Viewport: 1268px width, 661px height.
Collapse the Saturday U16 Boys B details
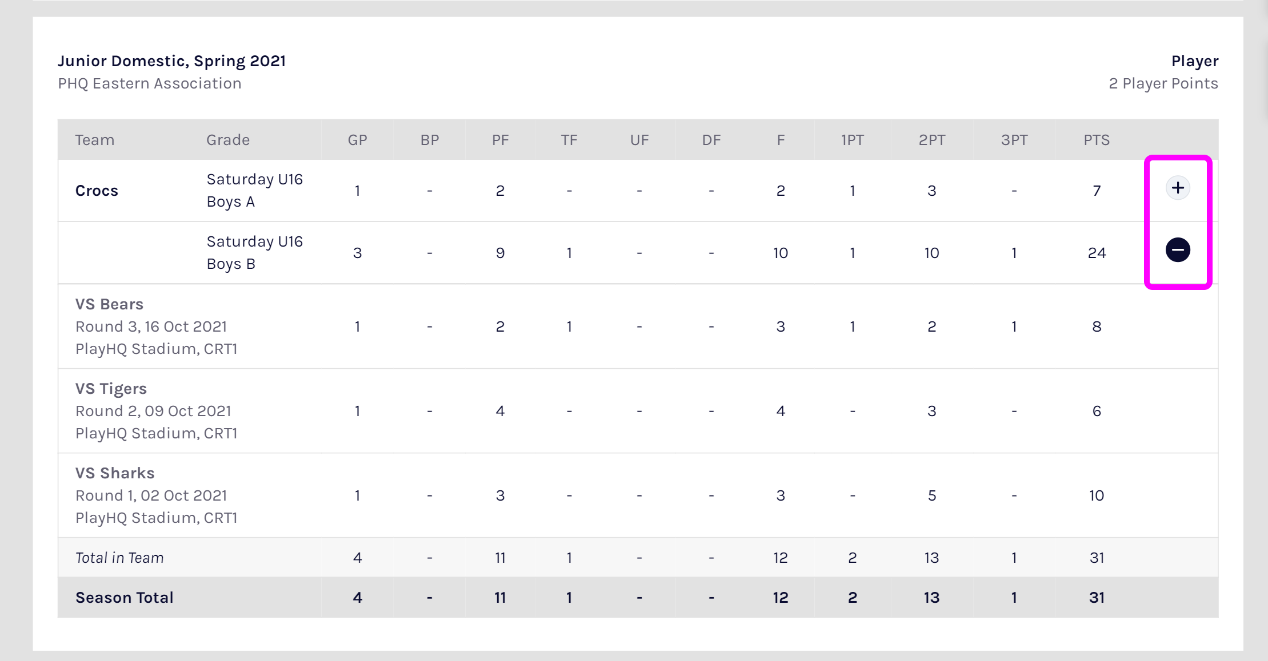click(1178, 250)
